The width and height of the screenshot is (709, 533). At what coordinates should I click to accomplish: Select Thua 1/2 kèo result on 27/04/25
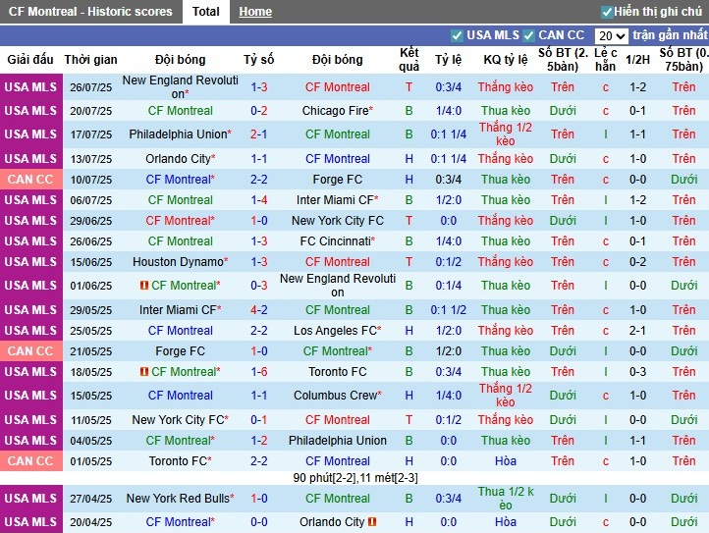pos(506,499)
